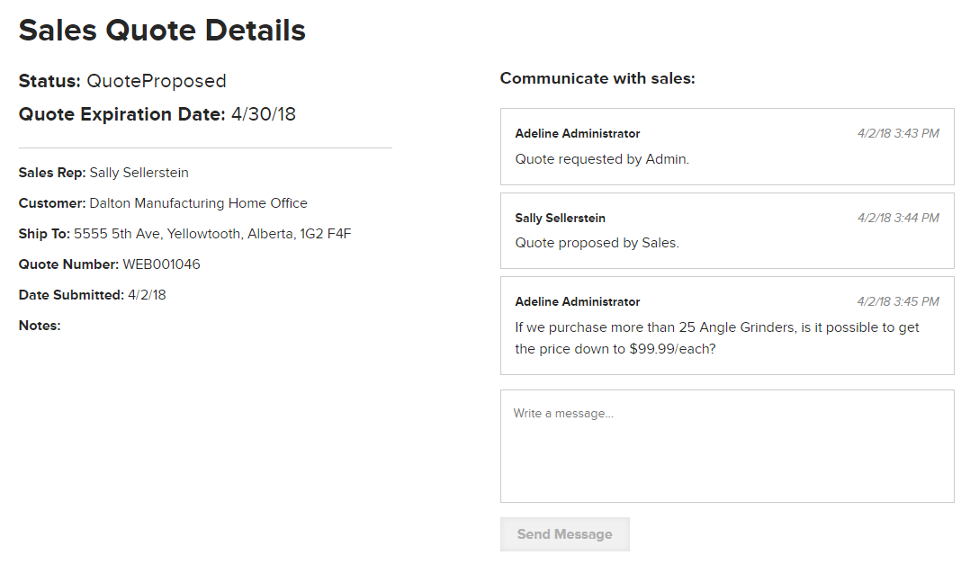Click the Angle Grinders price question message

(x=717, y=338)
